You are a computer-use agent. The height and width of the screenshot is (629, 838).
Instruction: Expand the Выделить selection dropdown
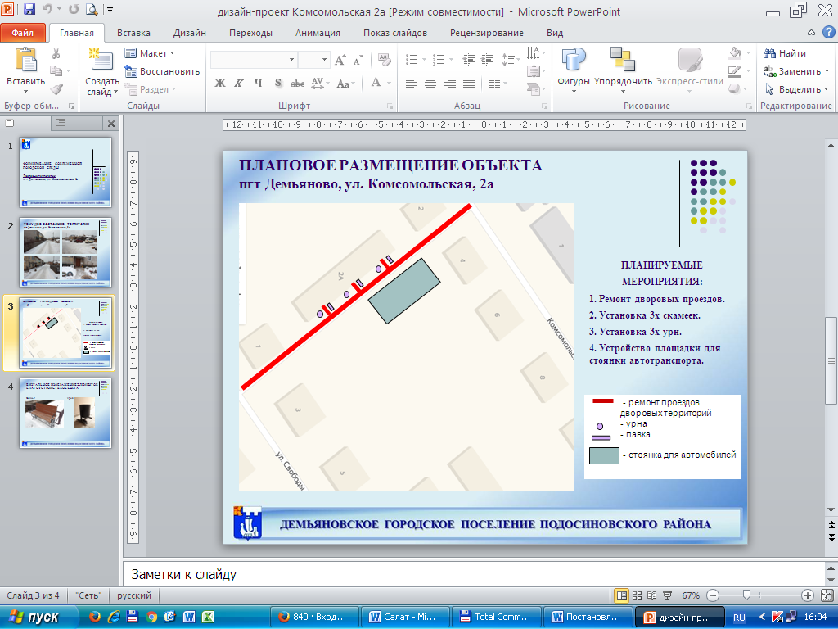[797, 88]
